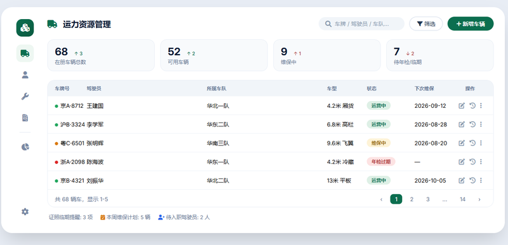The width and height of the screenshot is (508, 245).
Task: Click the truck icon beside 运力资源管理
Action: 52,24
